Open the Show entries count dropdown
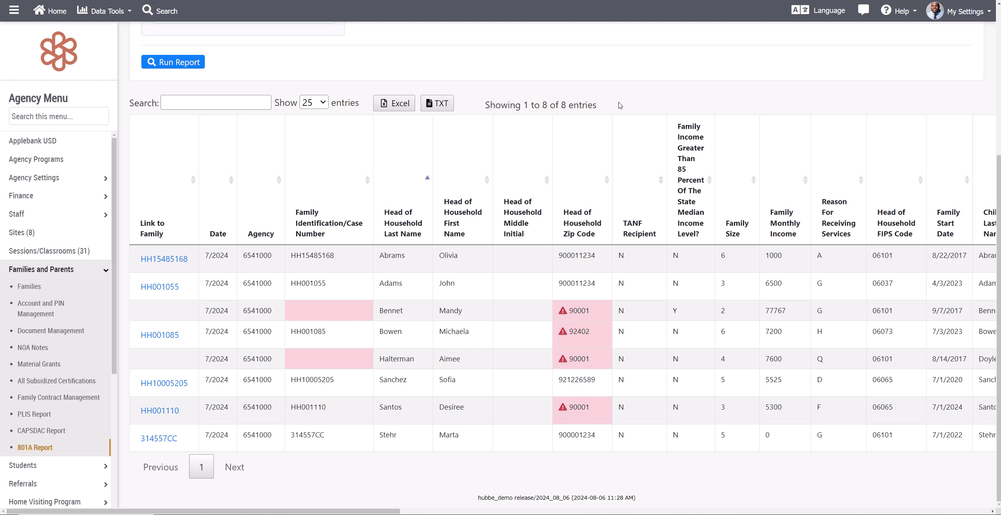 [314, 103]
